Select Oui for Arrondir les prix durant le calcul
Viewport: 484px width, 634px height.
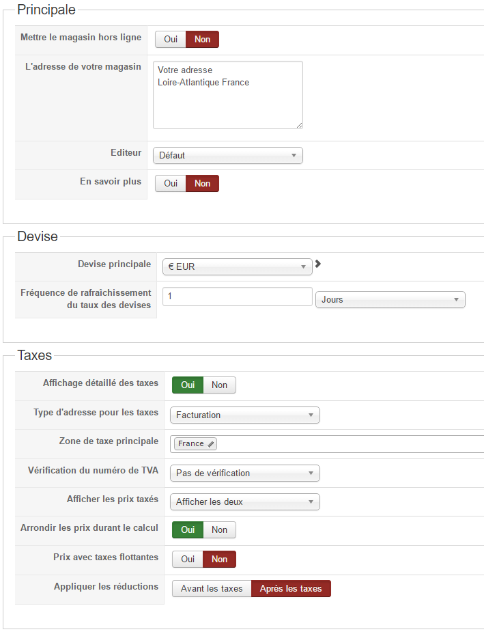point(188,529)
